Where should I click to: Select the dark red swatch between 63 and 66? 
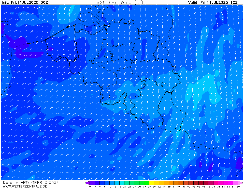point(196,183)
